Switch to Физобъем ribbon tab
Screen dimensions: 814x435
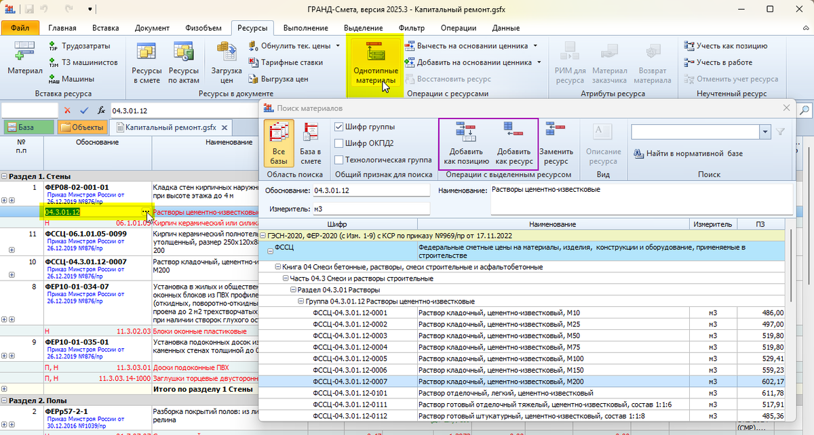tap(203, 28)
